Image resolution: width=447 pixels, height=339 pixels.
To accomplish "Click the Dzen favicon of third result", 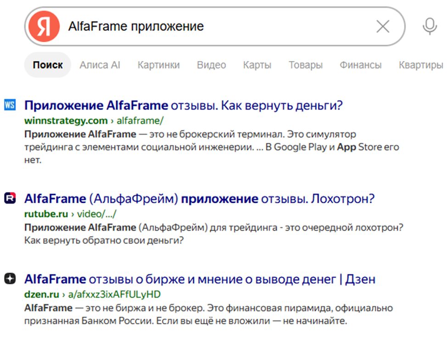I will tap(10, 278).
